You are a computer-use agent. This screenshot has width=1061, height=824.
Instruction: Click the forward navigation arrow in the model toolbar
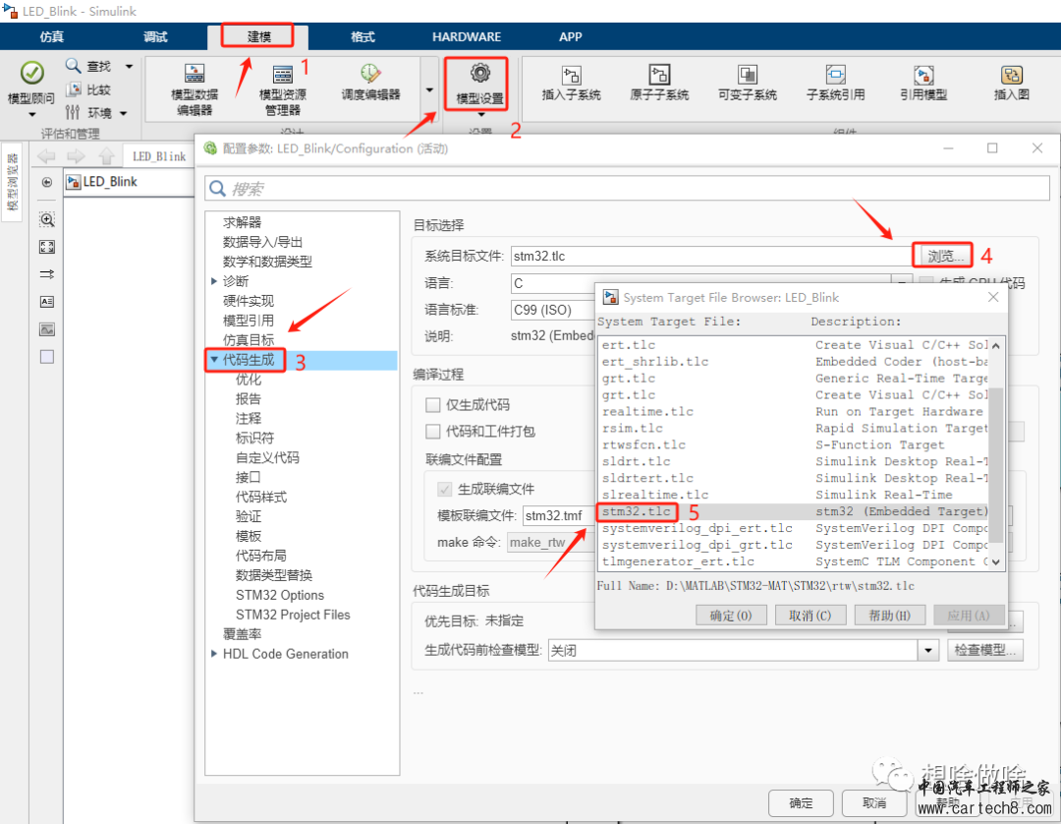coord(76,156)
